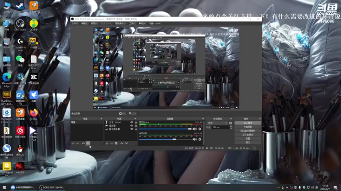Add a new scene with the plus button
The height and width of the screenshot is (191, 341).
click(73, 143)
